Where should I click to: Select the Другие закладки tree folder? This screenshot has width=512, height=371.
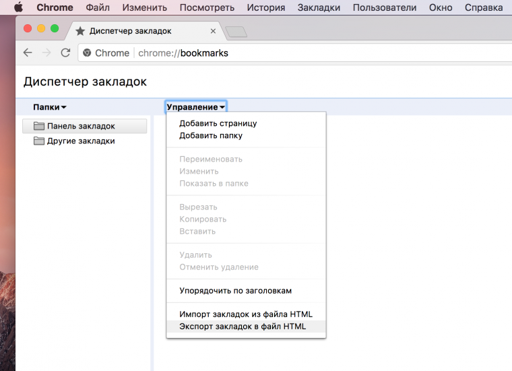pyautogui.click(x=85, y=141)
